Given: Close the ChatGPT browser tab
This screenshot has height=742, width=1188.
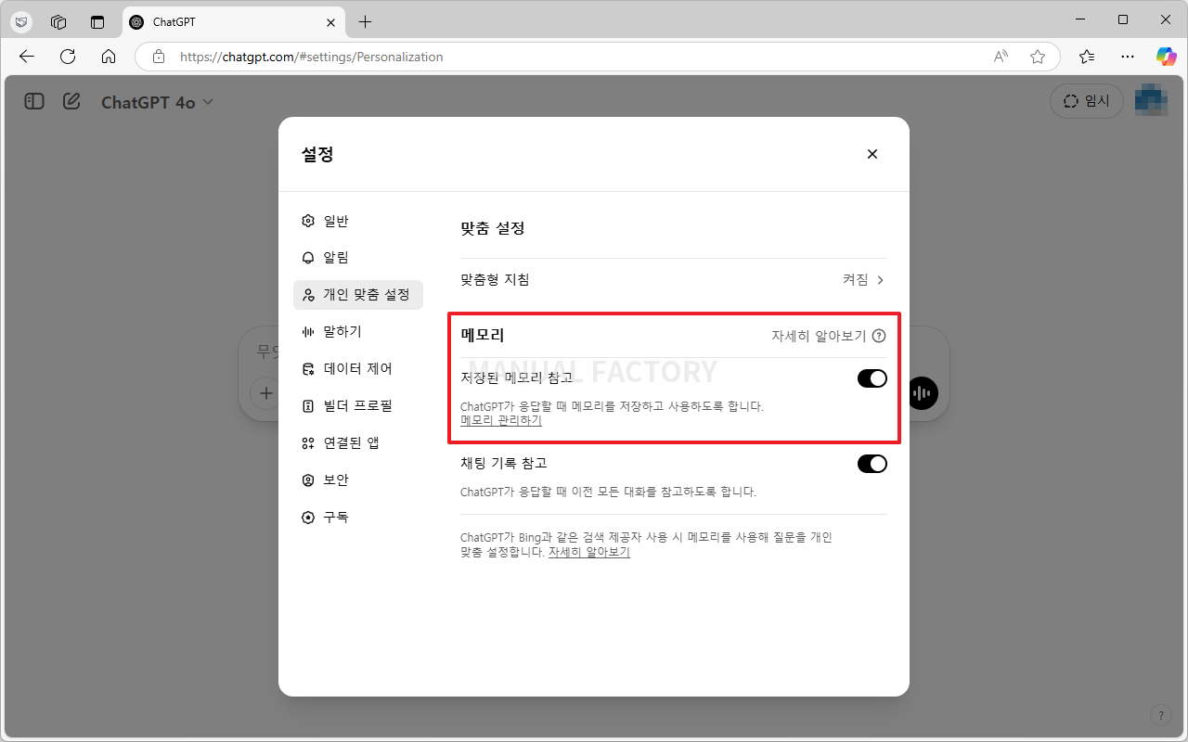Looking at the screenshot, I should point(331,22).
